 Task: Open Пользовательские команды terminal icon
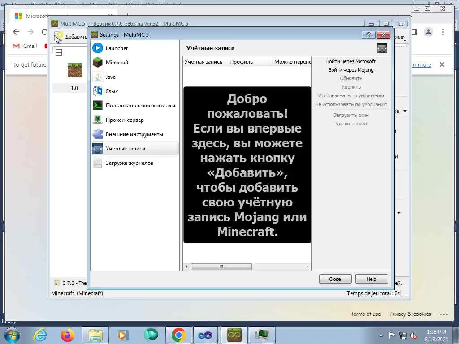click(97, 105)
